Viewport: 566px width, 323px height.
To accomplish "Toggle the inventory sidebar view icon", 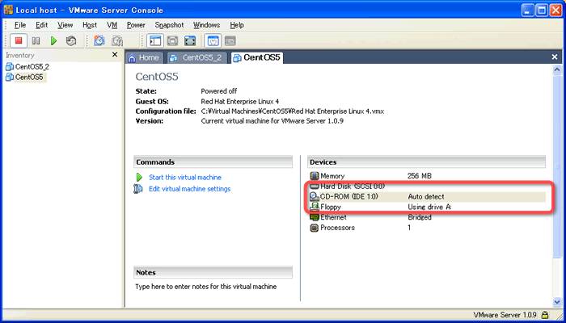I will [155, 40].
